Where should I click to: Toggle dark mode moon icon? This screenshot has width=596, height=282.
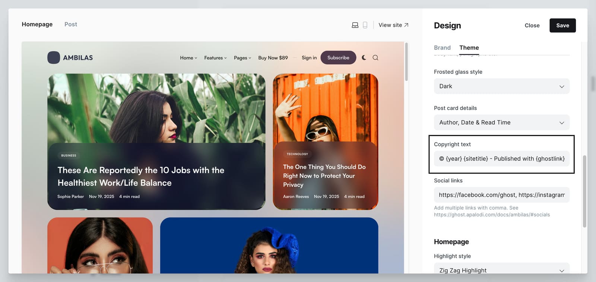pyautogui.click(x=364, y=58)
